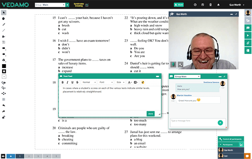Screen dimensions: 252x159
Task: Toggle the microphone on the video panel
Action: pyautogui.click(x=173, y=65)
